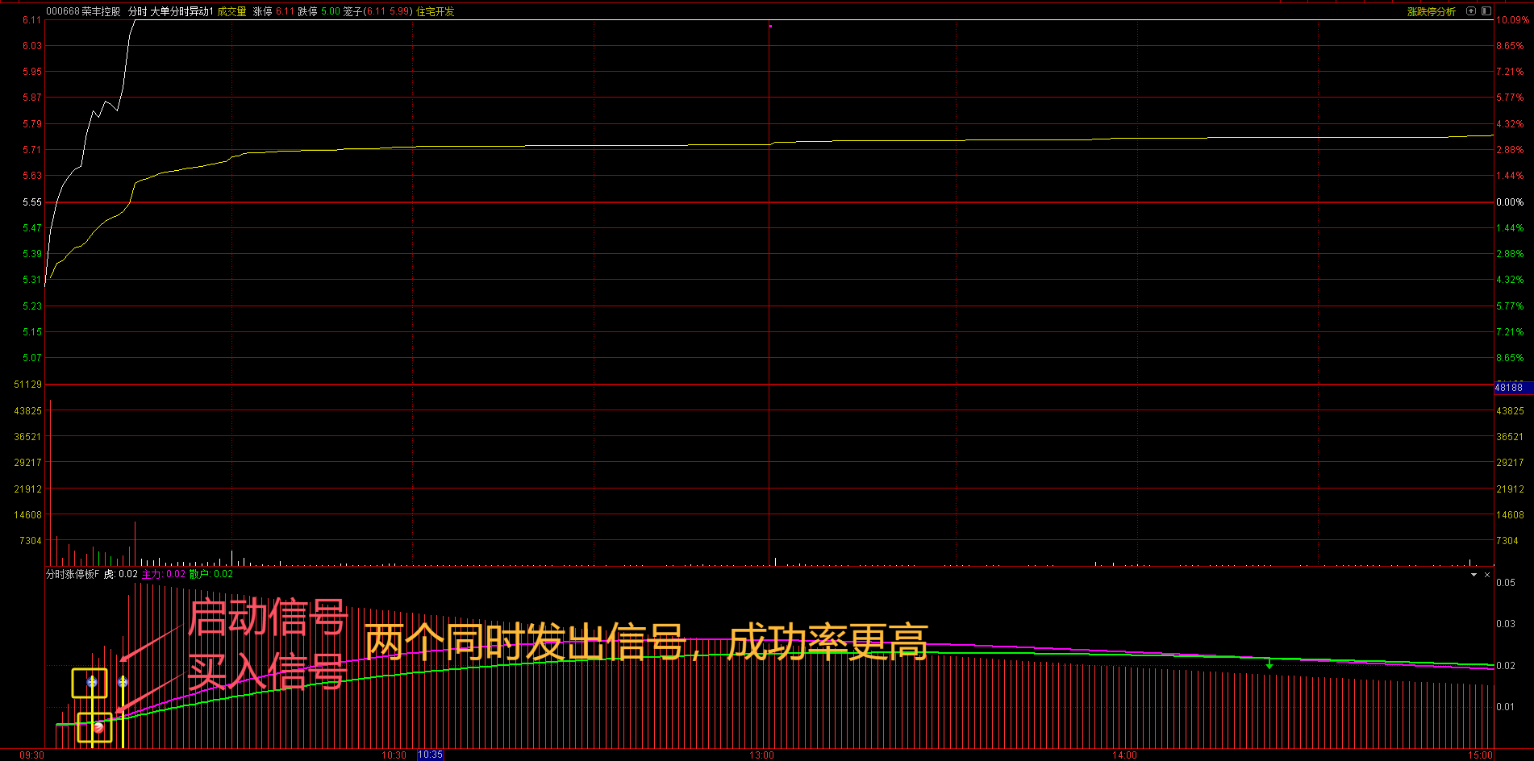The width and height of the screenshot is (1534, 761).
Task: Click the 5.07 price axis label
Action: tap(32, 358)
